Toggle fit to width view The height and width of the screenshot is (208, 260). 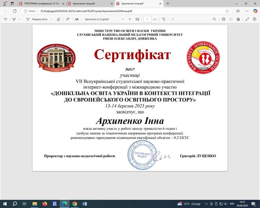tap(137, 19)
